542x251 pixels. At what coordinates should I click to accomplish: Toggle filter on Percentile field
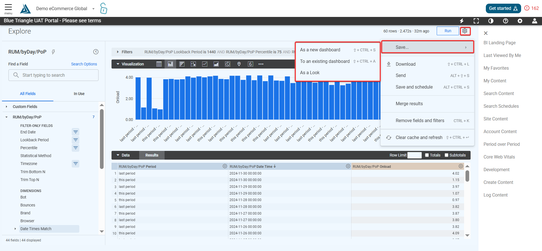coord(75,148)
